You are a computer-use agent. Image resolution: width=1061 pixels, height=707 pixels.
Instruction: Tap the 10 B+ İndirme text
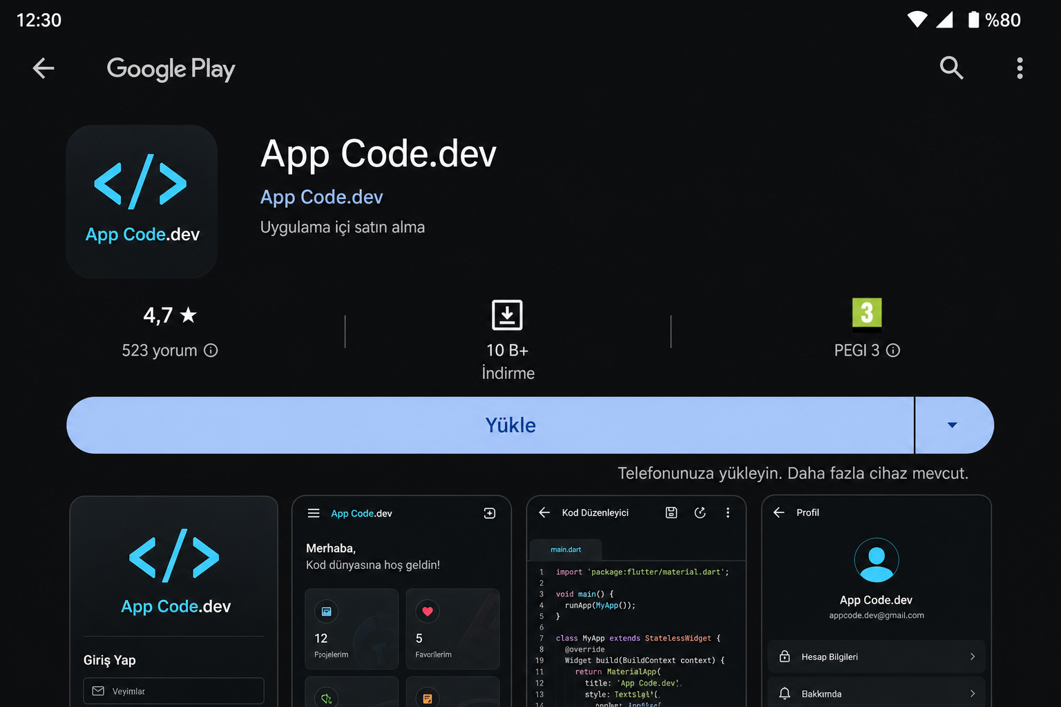[508, 362]
